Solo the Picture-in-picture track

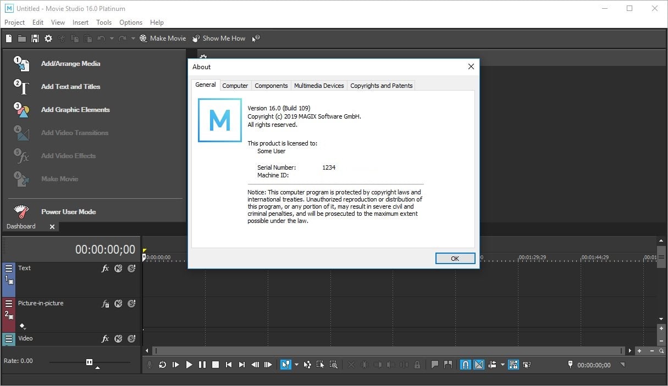pos(131,304)
